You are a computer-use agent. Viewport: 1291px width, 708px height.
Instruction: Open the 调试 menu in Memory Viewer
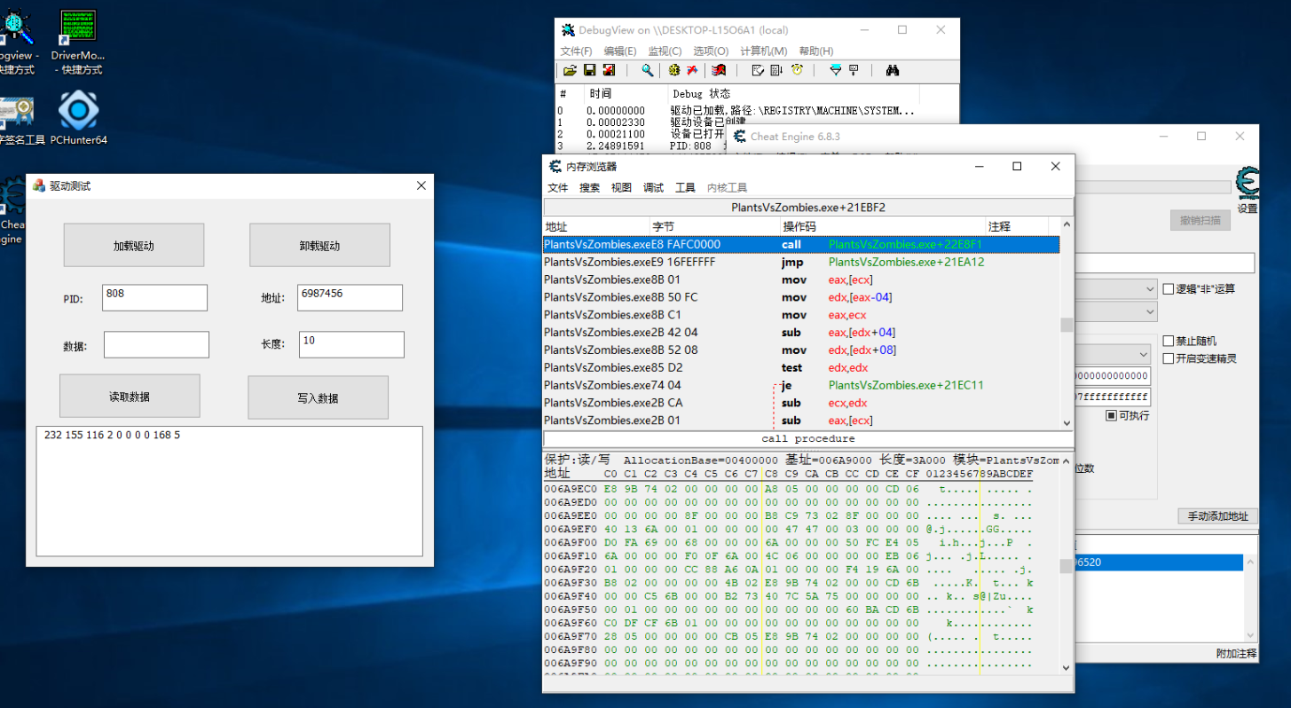[x=653, y=187]
